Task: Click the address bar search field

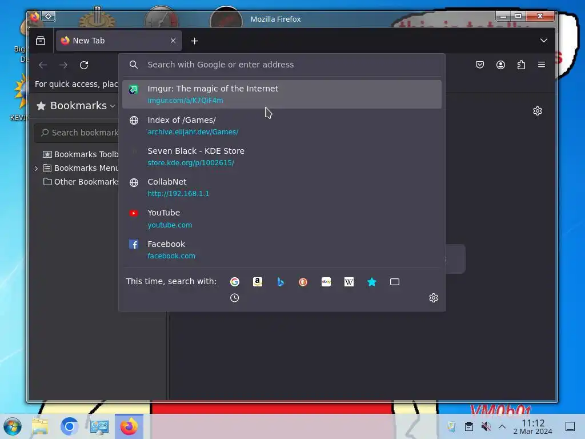Action: tap(282, 65)
